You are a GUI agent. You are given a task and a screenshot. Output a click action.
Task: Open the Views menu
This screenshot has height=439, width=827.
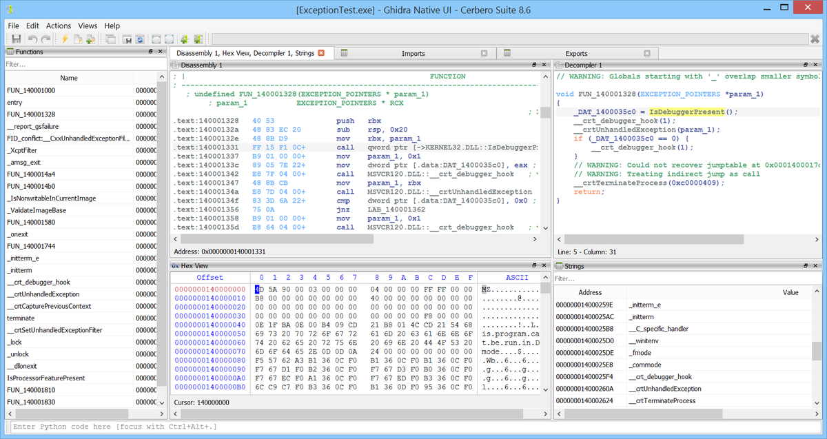(x=88, y=25)
